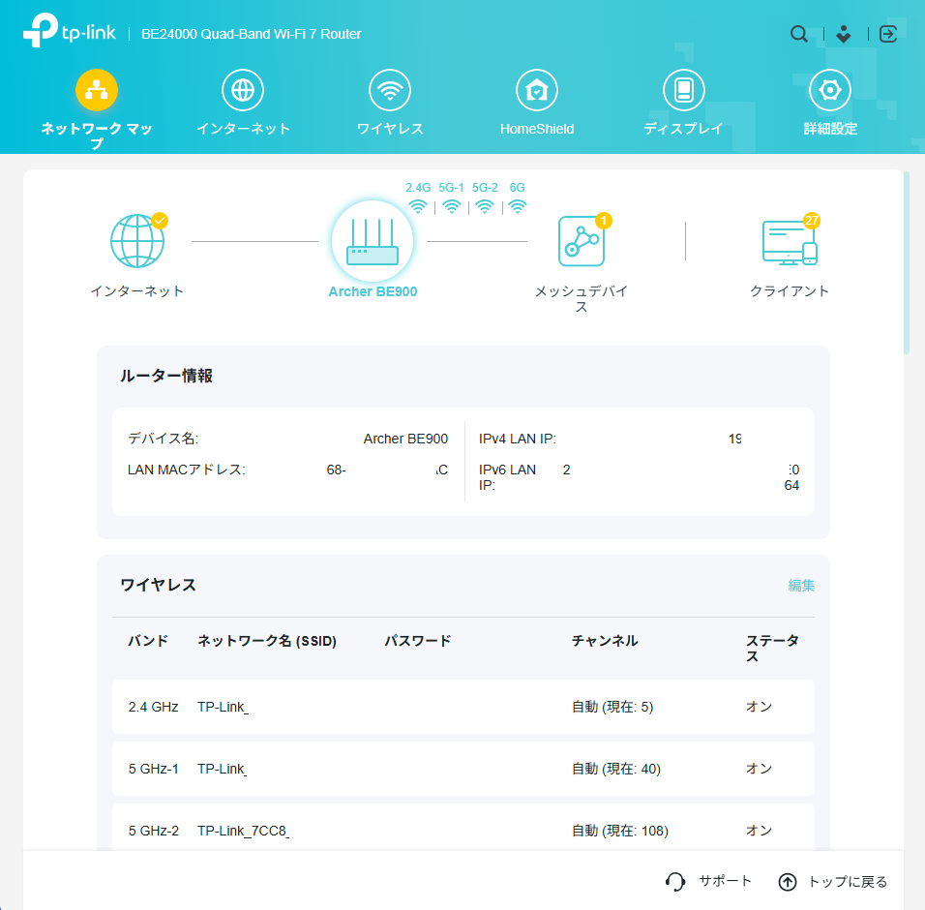Image resolution: width=925 pixels, height=910 pixels.
Task: Click the ステータス column header
Action: point(772,649)
